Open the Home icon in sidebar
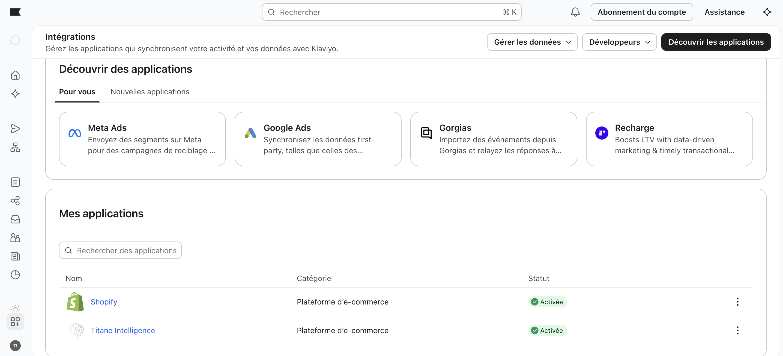This screenshot has width=783, height=356. 15,75
